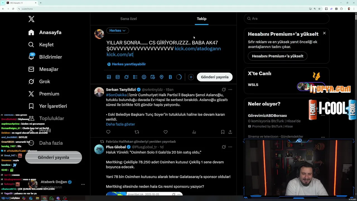Tag a location on the post

(x=161, y=77)
